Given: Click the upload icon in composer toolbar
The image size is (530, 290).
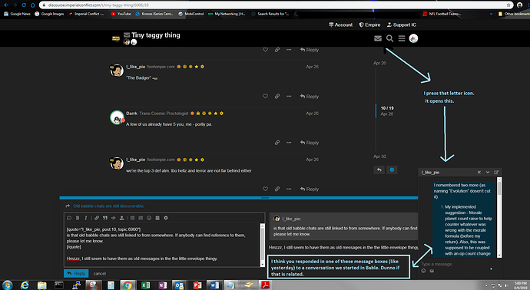Looking at the screenshot, I should (121, 218).
